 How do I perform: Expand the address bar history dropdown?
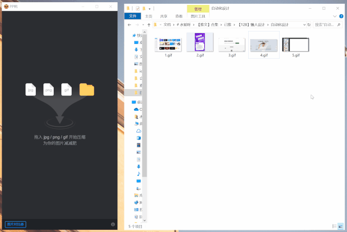pos(302,25)
